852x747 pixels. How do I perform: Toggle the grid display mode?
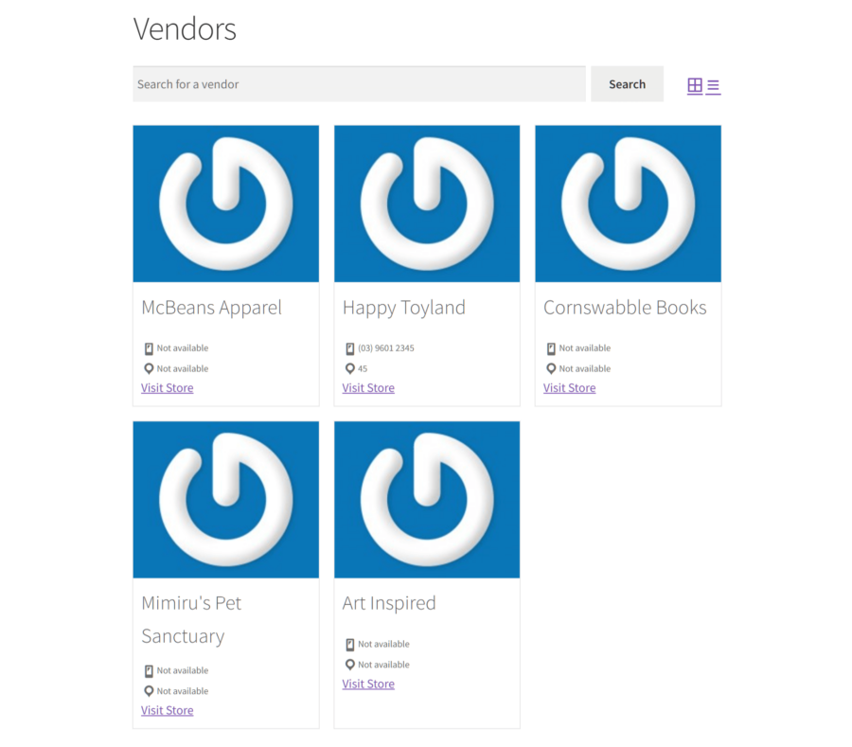point(696,85)
